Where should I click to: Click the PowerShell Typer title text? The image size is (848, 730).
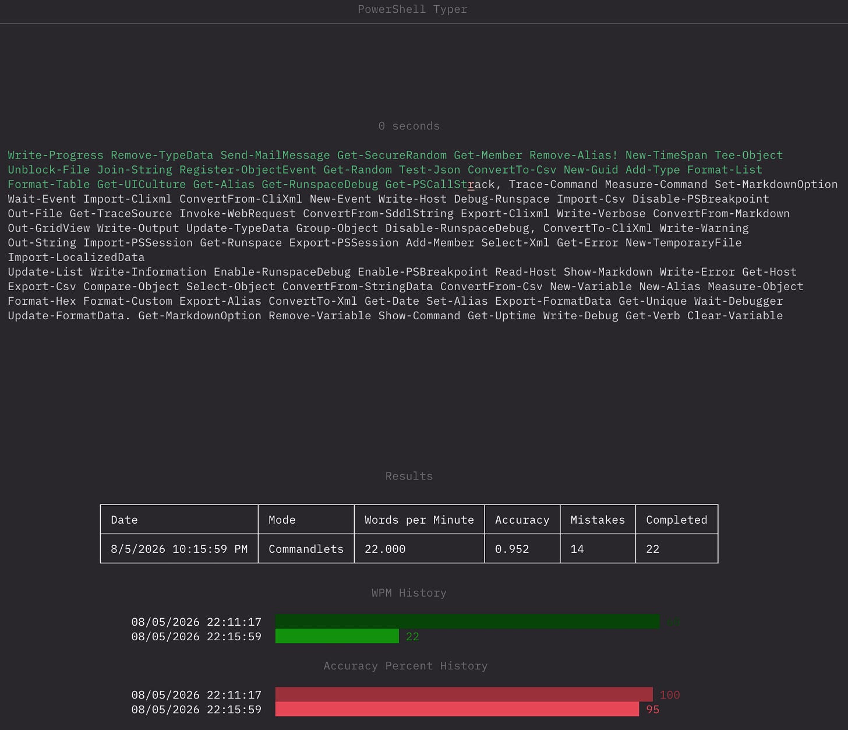pos(412,9)
